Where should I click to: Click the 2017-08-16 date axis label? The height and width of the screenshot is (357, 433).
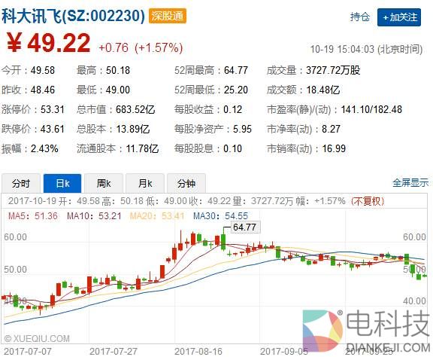[198, 352]
